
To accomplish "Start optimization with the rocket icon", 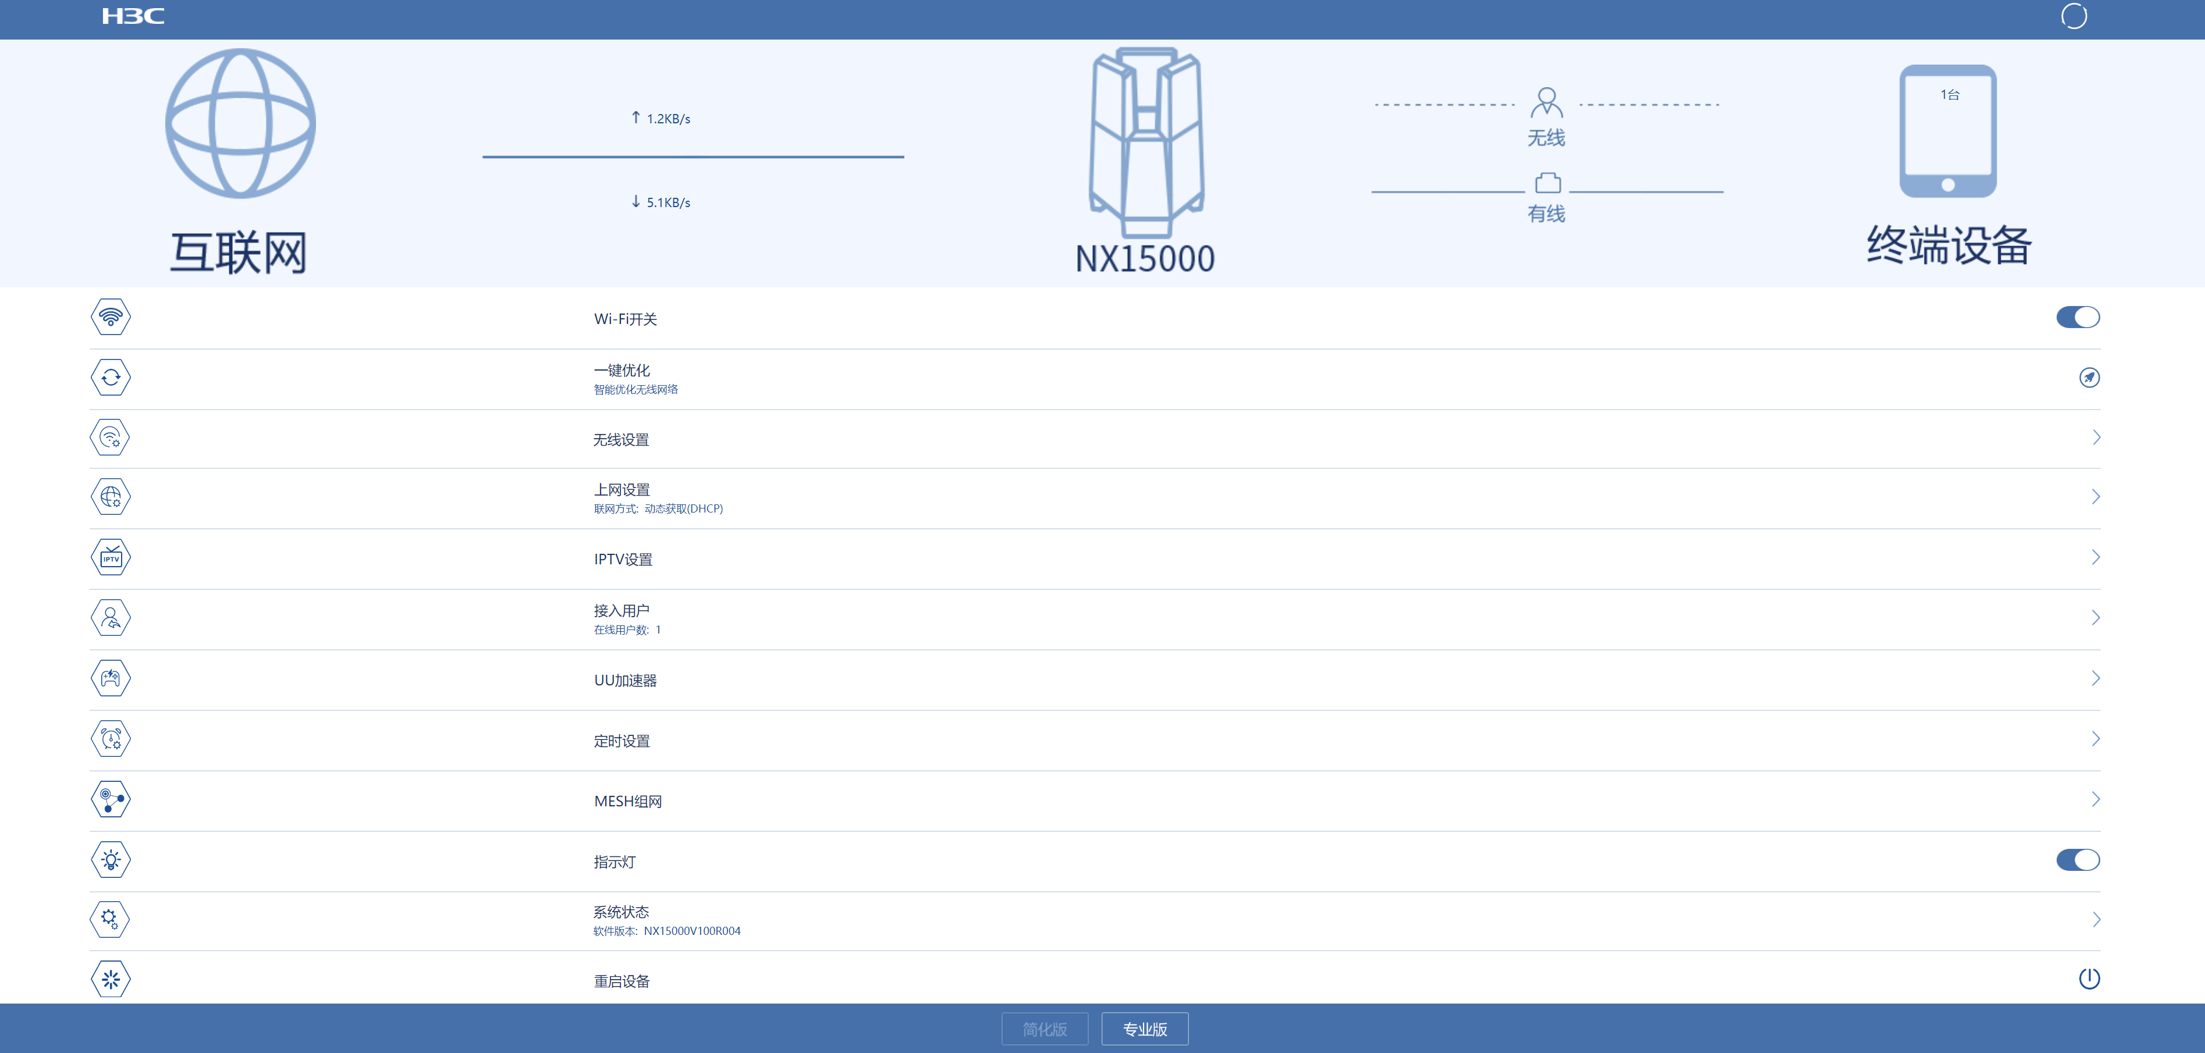I will click(x=2089, y=377).
